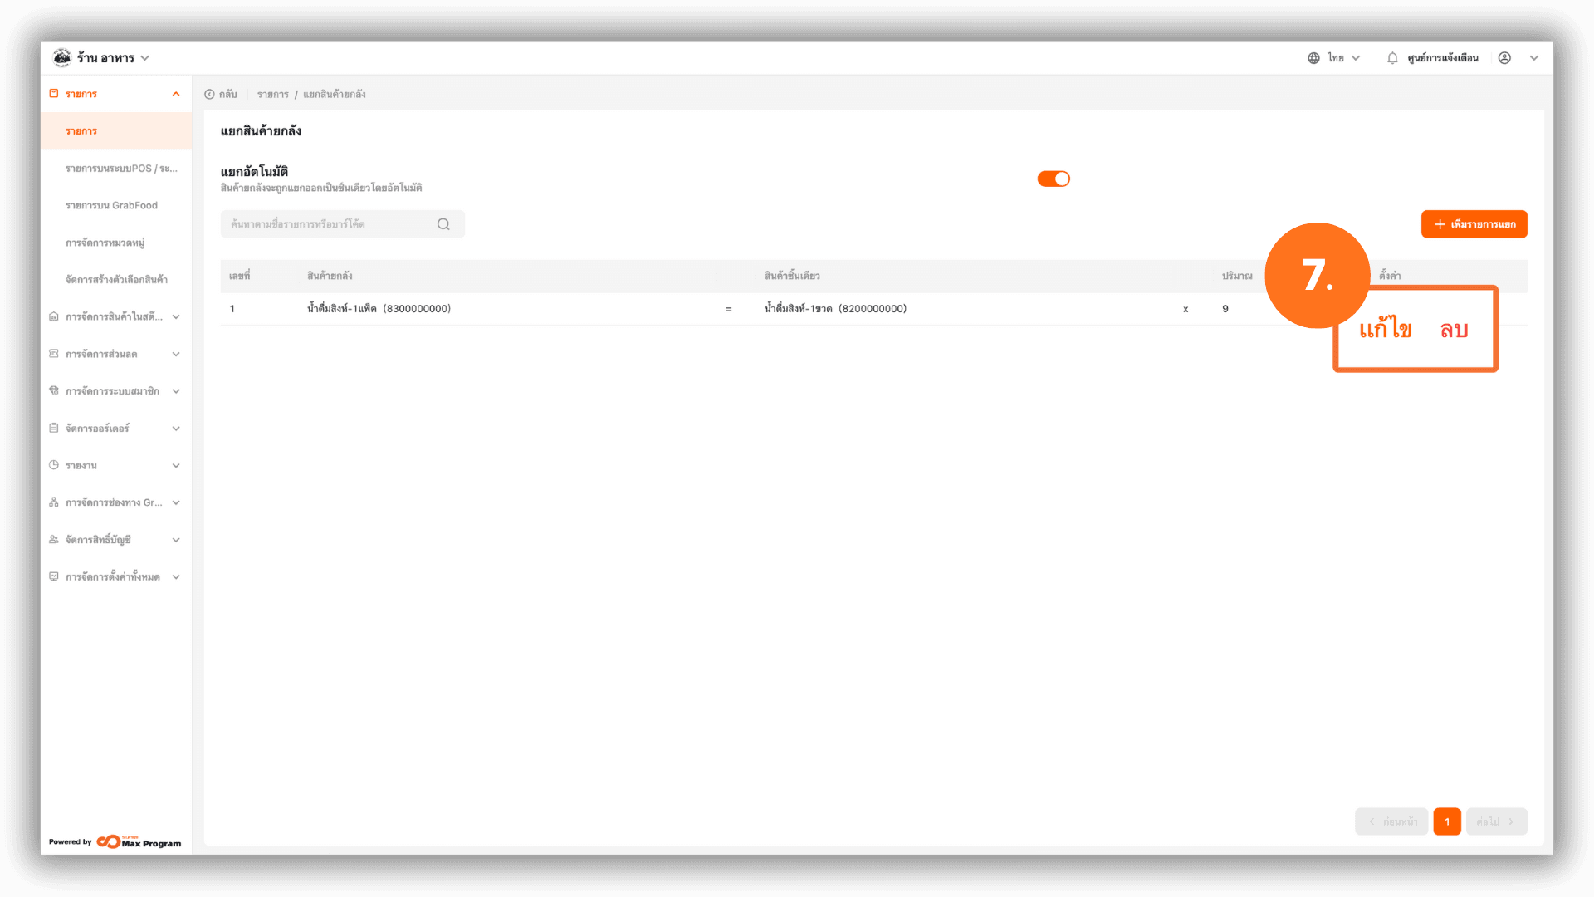
Task: Click the globe language icon
Action: pyautogui.click(x=1313, y=58)
